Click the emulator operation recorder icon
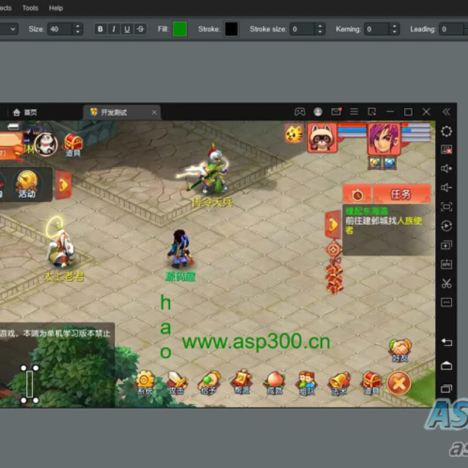 (446, 226)
